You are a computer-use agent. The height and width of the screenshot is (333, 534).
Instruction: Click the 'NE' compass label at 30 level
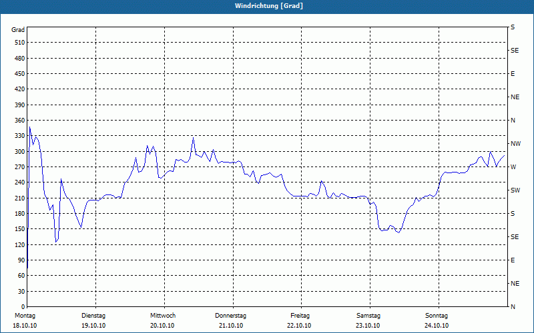point(515,284)
